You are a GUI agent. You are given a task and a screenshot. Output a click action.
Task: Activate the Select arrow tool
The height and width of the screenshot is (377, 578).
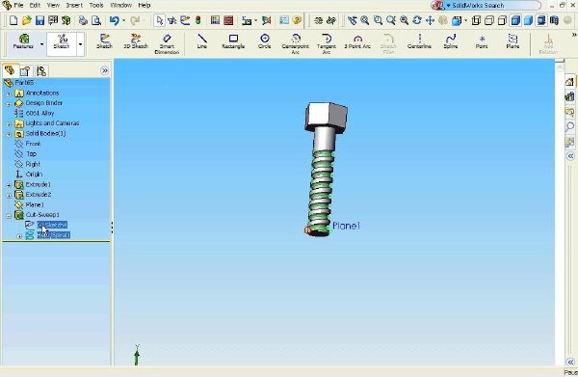[x=159, y=20]
